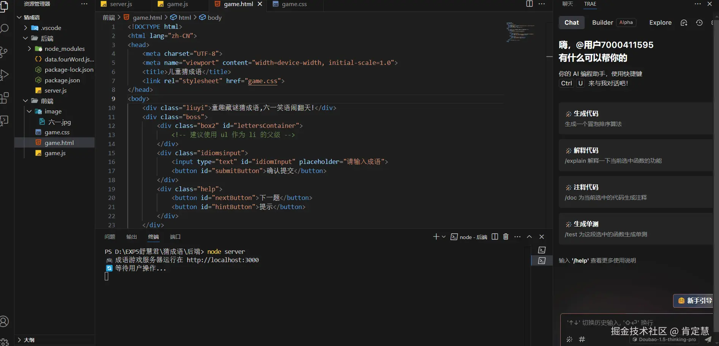Open the new terminal launch profile dropdown
The image size is (719, 346).
(443, 237)
